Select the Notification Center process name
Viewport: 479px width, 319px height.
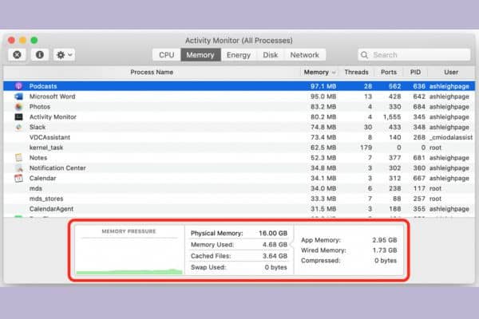click(57, 168)
